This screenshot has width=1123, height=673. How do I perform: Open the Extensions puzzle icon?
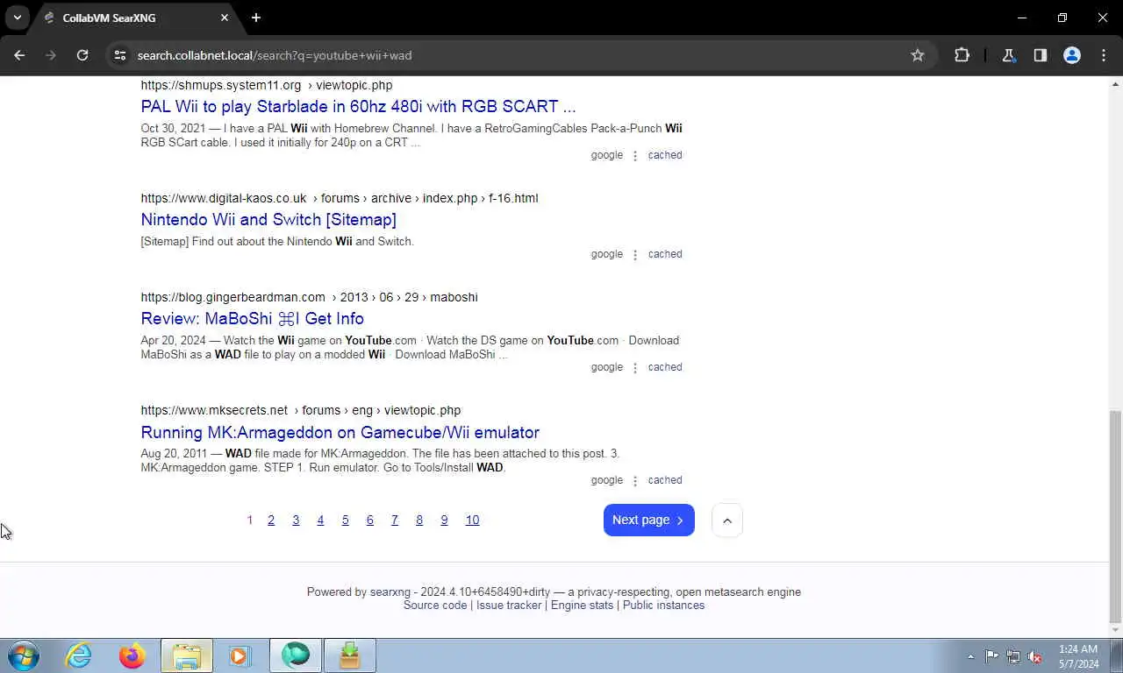(962, 55)
